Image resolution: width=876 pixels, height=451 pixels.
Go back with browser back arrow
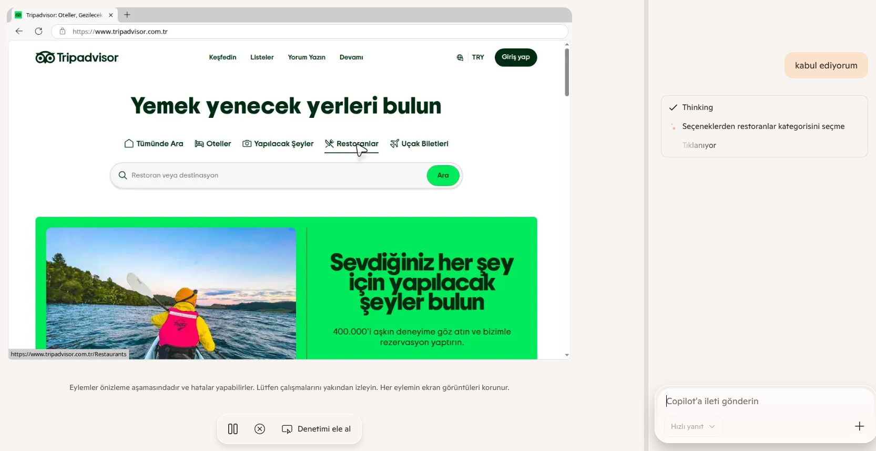click(19, 31)
